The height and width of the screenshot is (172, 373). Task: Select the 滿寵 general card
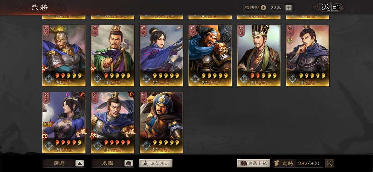tap(113, 123)
